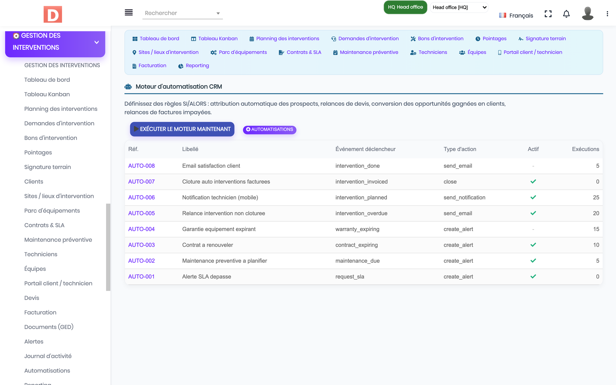Open Documents (GED) in the sidebar
Viewport: 616px width, 385px height.
click(49, 327)
